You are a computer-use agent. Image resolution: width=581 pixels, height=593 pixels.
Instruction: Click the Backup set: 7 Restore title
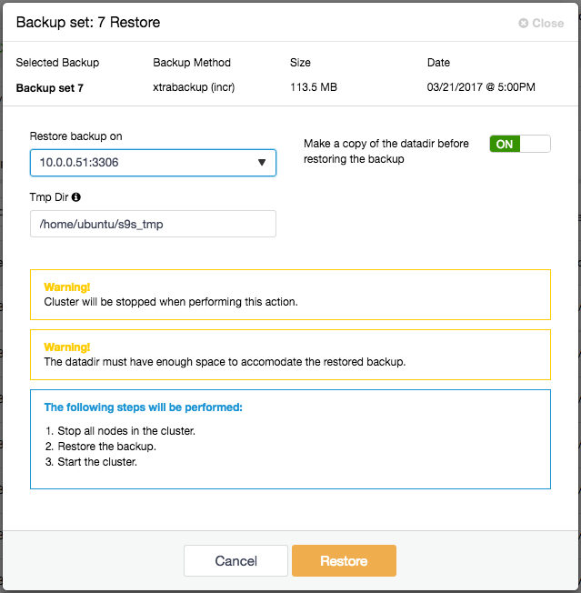pos(88,23)
